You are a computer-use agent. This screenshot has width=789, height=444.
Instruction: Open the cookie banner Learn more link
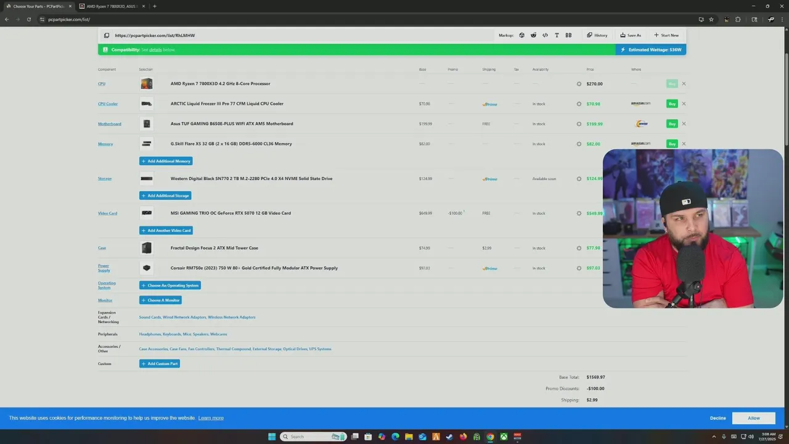tap(211, 418)
